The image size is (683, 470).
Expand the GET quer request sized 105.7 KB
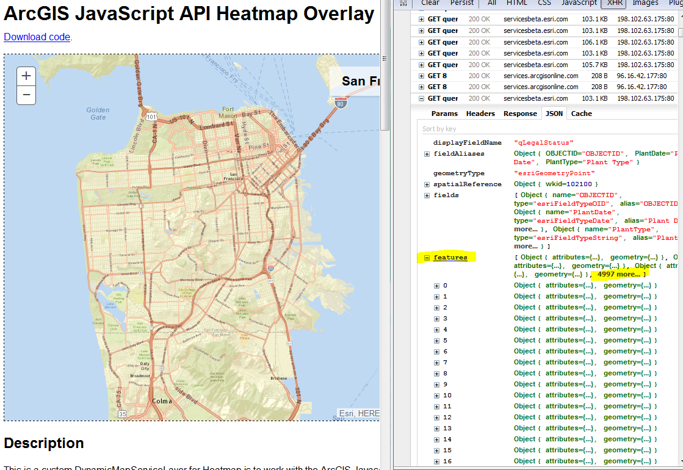point(421,65)
